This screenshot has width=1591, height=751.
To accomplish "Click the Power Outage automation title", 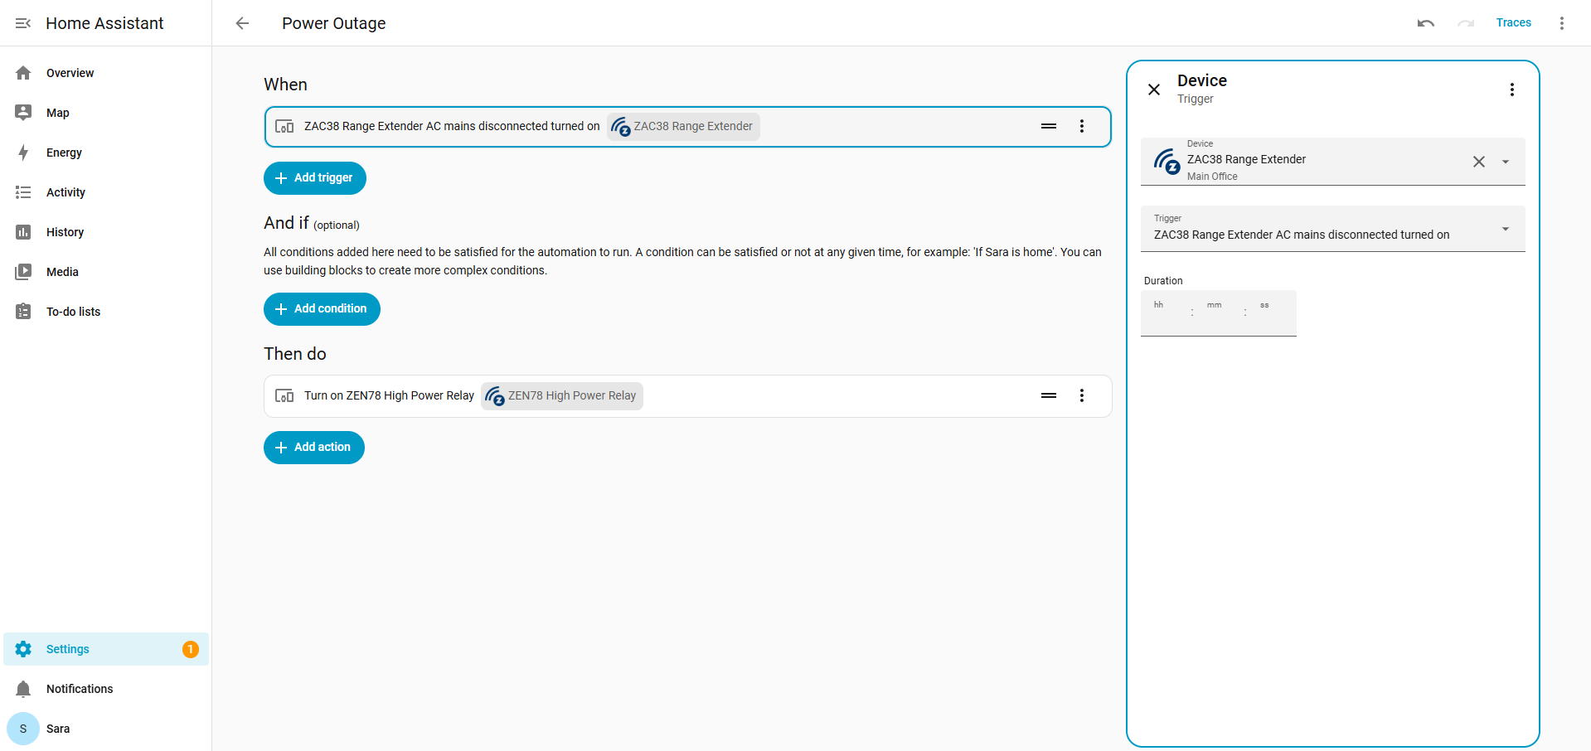I will pyautogui.click(x=334, y=23).
